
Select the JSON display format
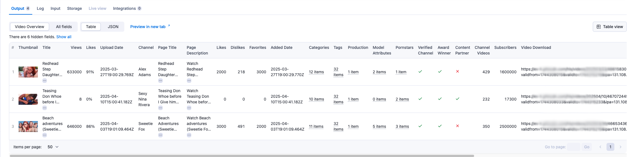(113, 27)
